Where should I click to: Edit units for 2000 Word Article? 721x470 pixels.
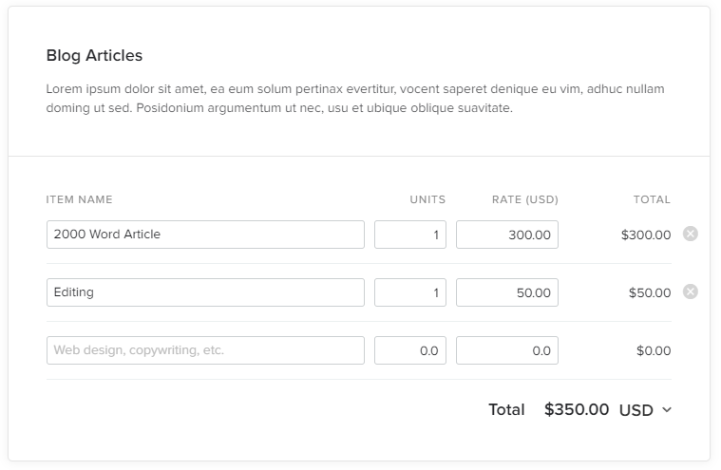coord(410,235)
